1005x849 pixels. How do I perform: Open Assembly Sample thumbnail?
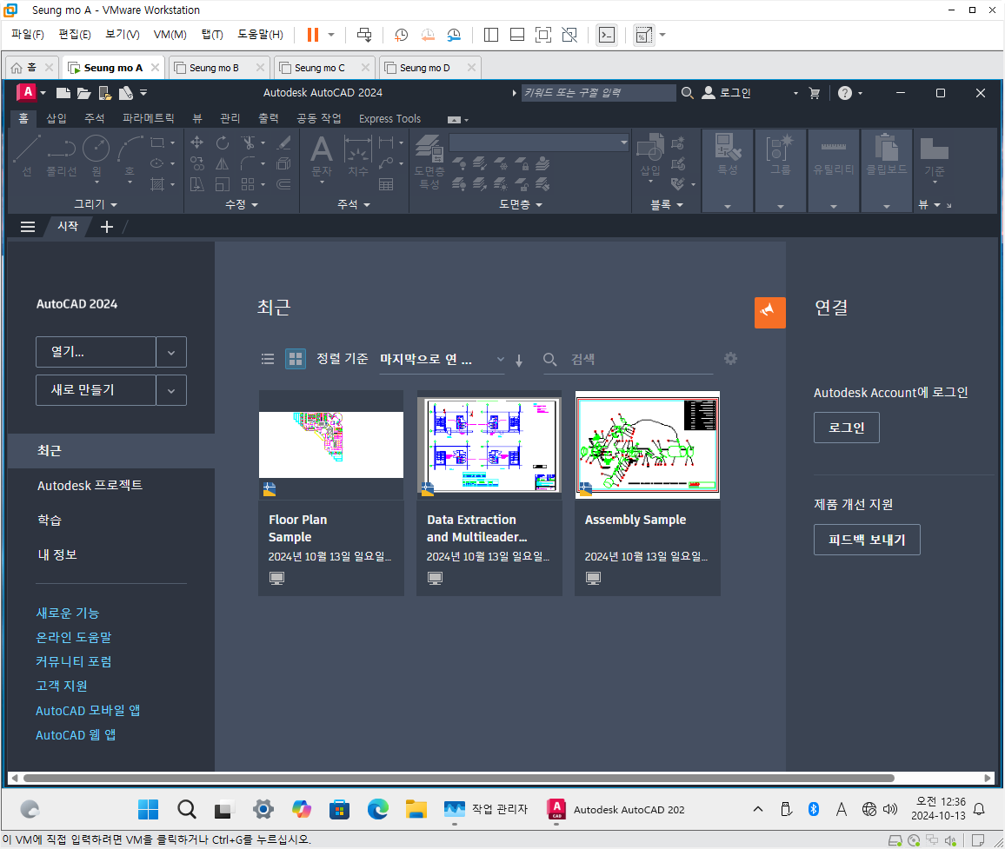[648, 445]
